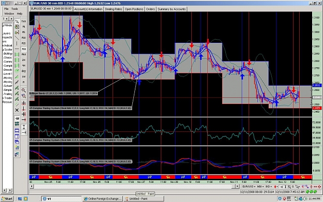Click the Start button

(7, 199)
